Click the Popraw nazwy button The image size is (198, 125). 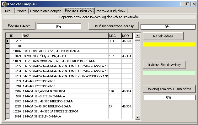tap(19, 25)
